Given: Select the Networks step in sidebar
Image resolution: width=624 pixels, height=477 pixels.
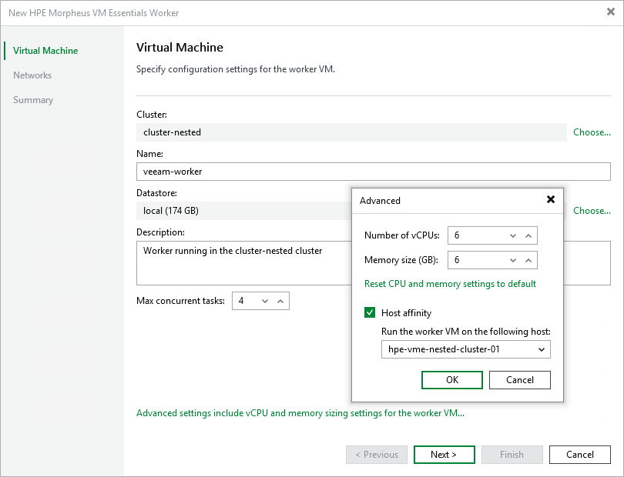Looking at the screenshot, I should pyautogui.click(x=32, y=75).
